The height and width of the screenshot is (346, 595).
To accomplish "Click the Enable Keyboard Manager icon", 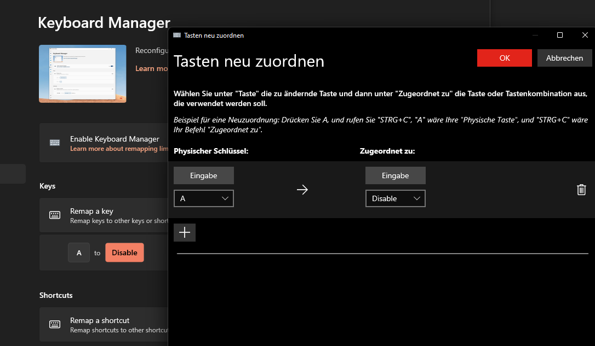I will coord(55,143).
